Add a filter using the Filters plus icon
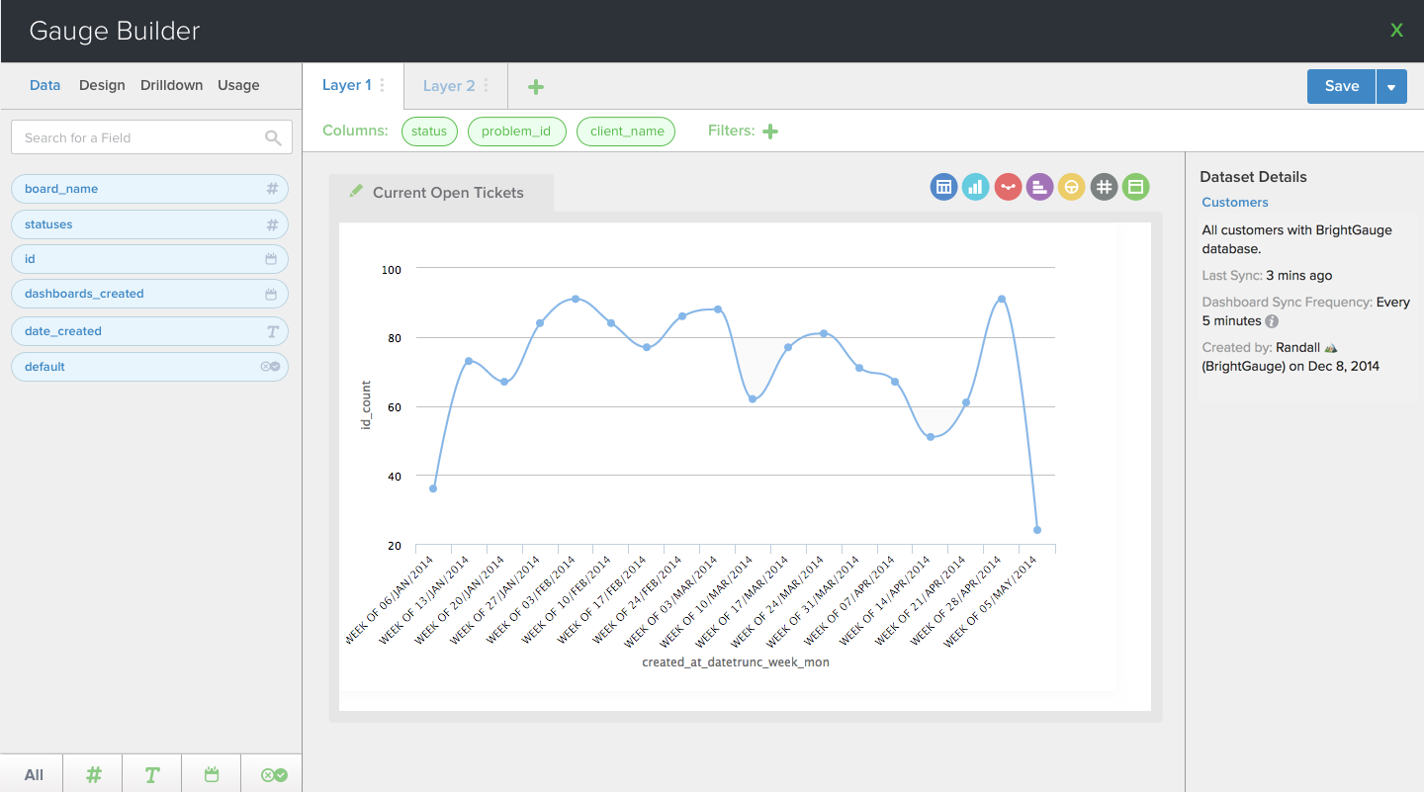Screen dimensions: 1424x792 coord(770,132)
